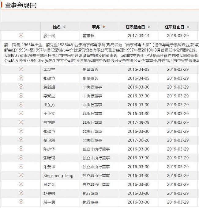This screenshot has height=208, width=199.
Task: Select 执行董事 cell in 赵先明 row
Action: 90,193
